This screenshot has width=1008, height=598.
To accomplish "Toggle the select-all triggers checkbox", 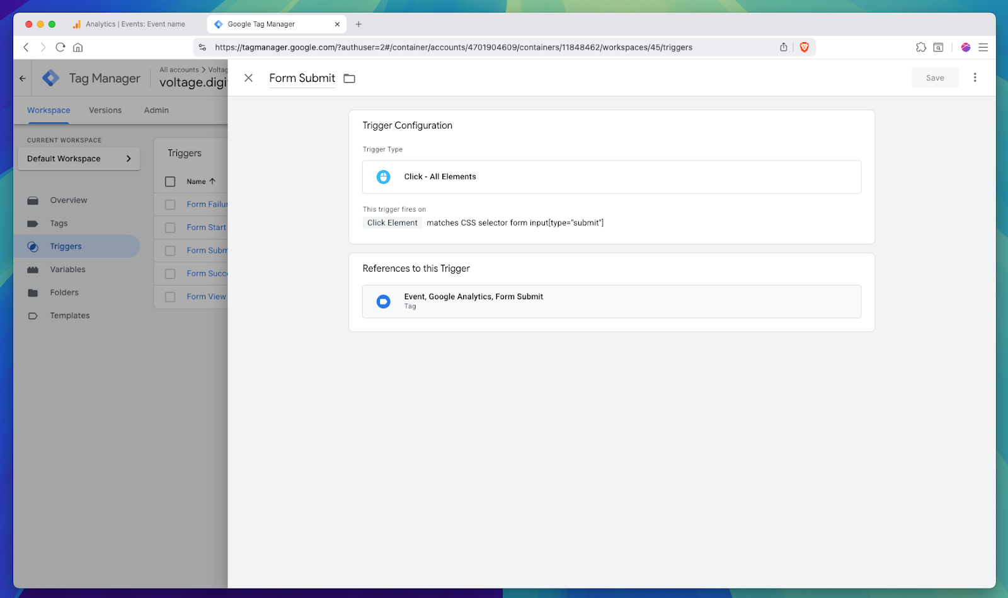I will pyautogui.click(x=170, y=181).
